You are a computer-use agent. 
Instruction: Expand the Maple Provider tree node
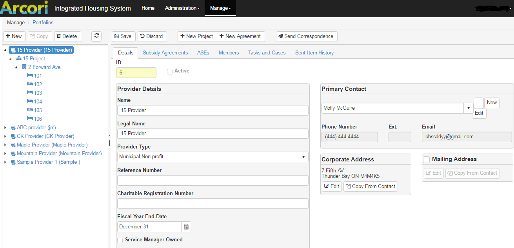tap(5, 145)
